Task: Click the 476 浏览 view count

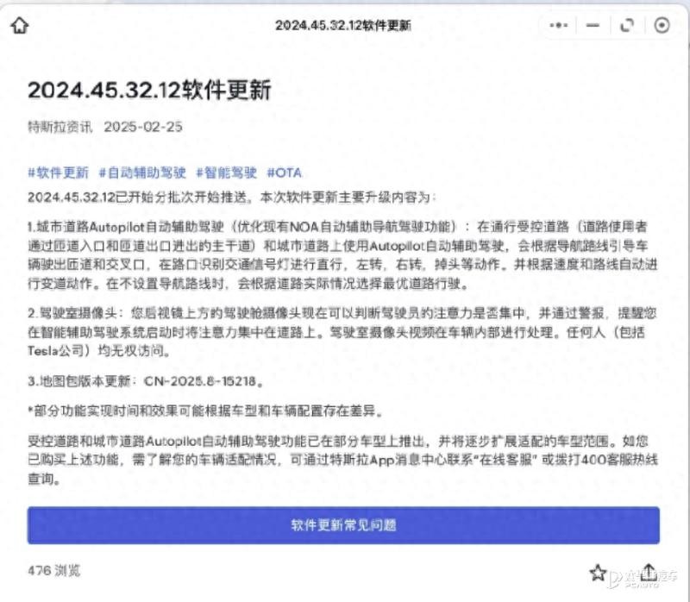Action: click(53, 570)
